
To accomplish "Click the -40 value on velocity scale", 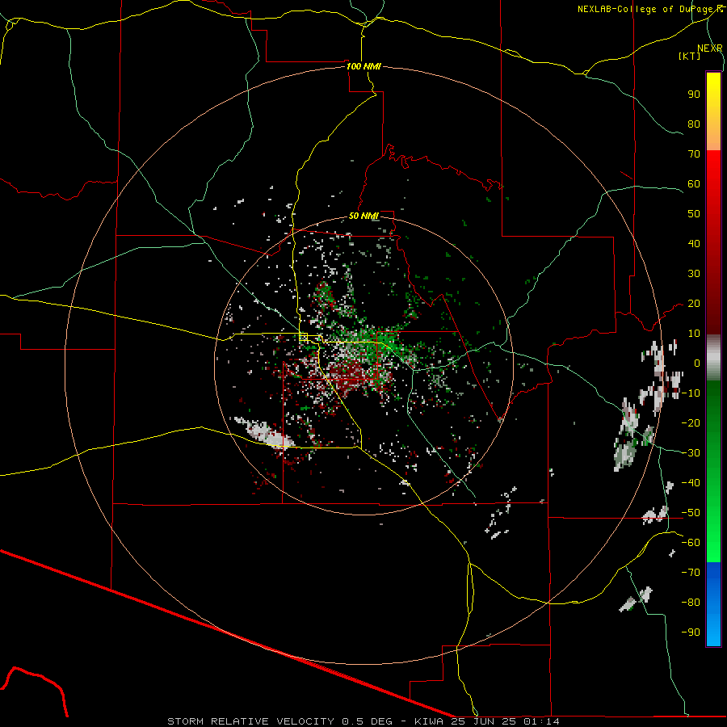I will pos(691,483).
